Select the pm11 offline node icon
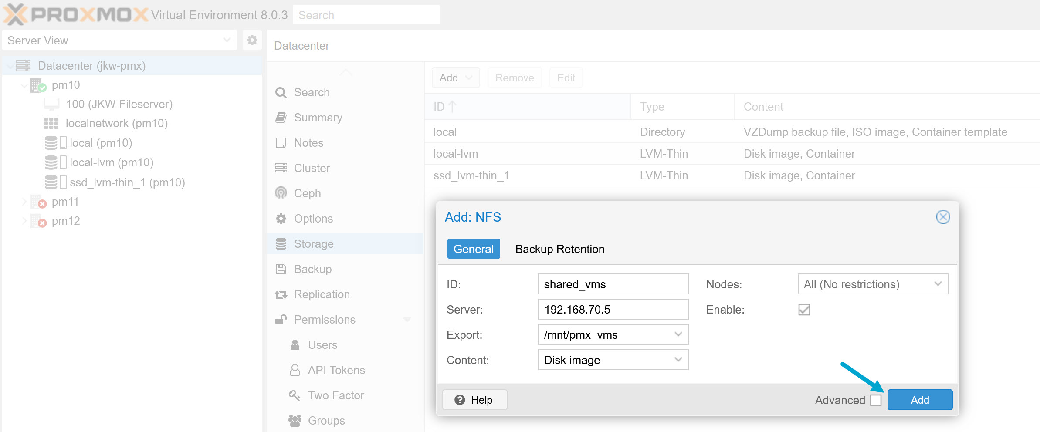This screenshot has width=1040, height=432. coord(38,202)
